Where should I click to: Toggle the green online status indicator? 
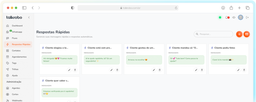[x=220, y=17]
